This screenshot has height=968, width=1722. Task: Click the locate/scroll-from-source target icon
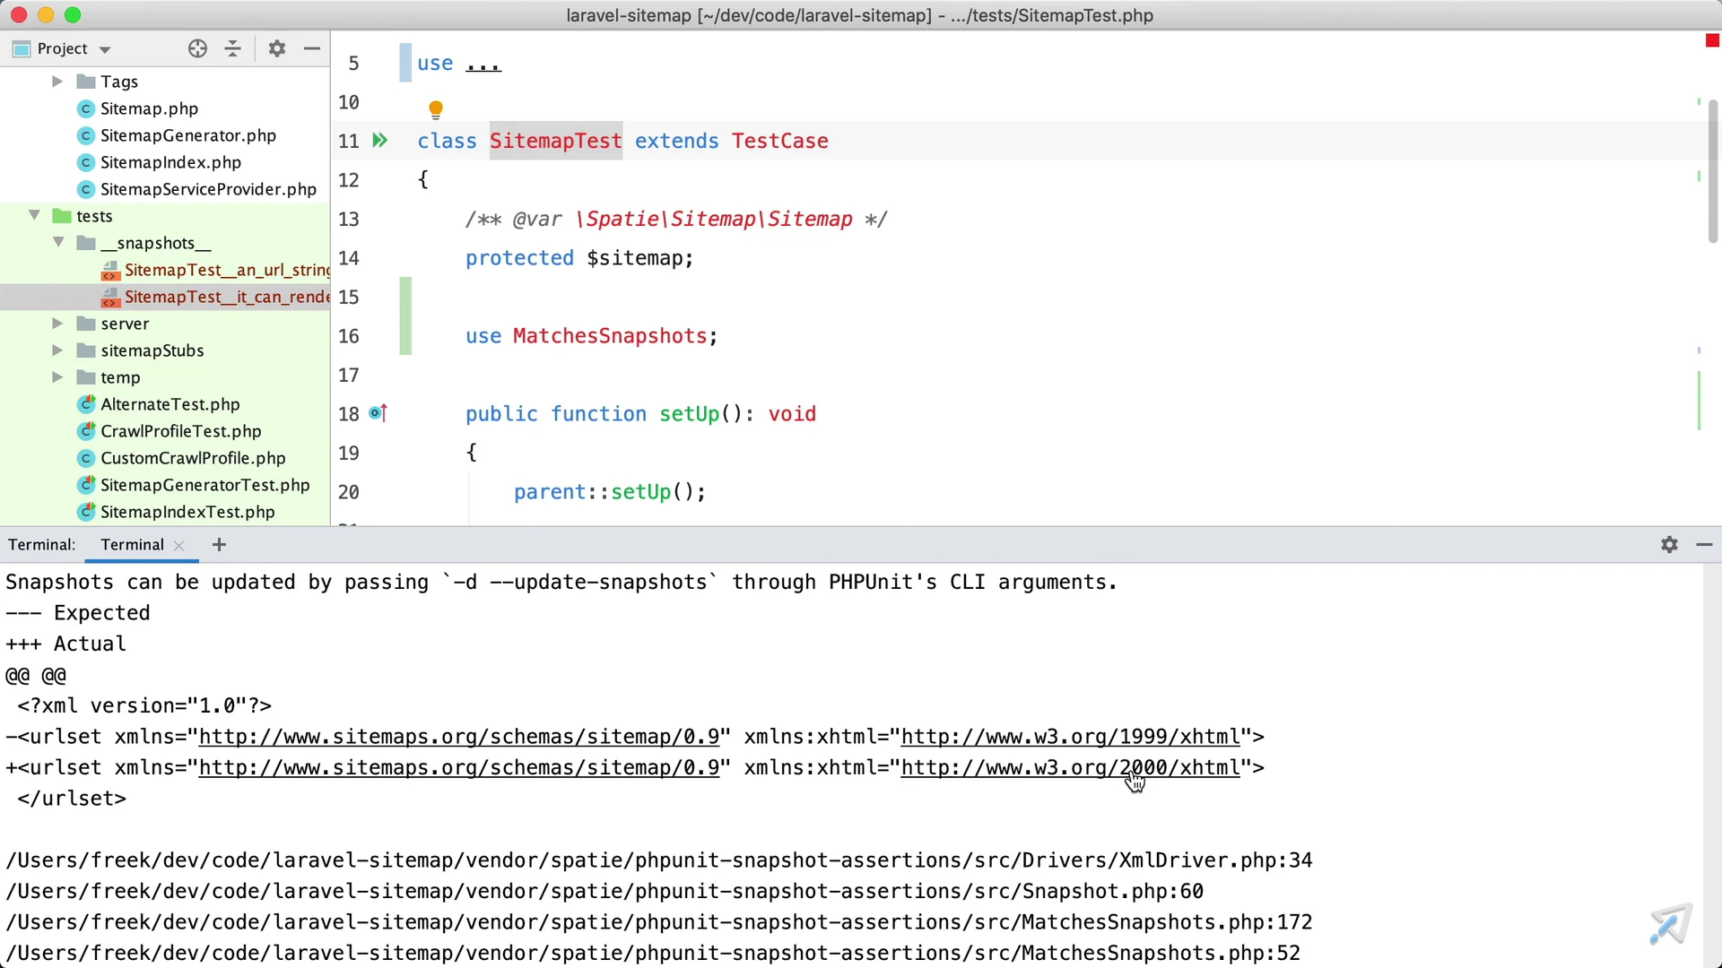[197, 48]
